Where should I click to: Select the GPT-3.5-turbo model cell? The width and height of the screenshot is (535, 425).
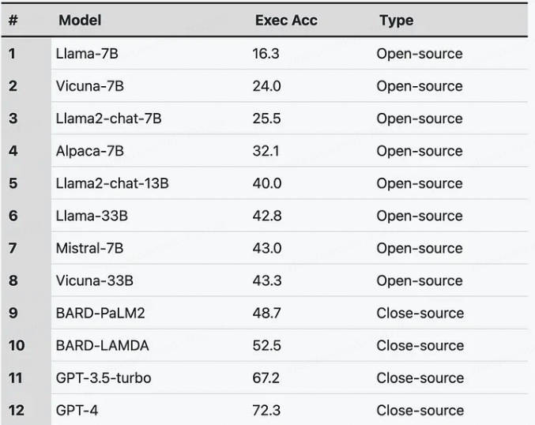tap(104, 378)
